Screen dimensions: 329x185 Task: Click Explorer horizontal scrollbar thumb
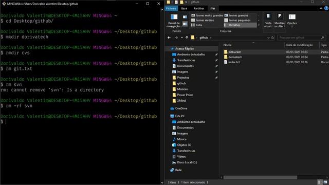(x=260, y=177)
